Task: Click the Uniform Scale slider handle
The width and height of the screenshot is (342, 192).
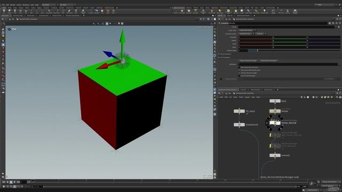Action: [258, 51]
